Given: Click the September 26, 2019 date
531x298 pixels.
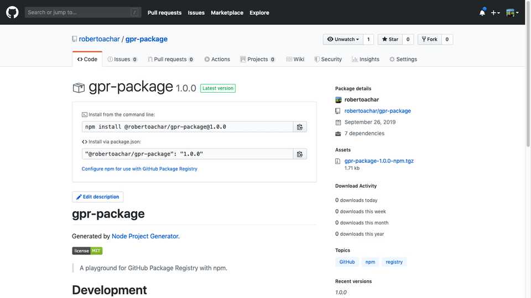Looking at the screenshot, I should [x=370, y=123].
